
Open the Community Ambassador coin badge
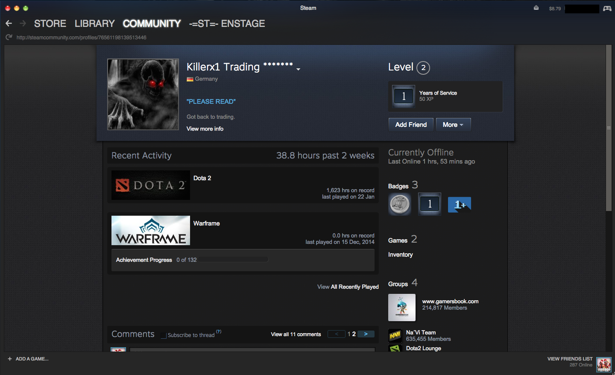click(400, 204)
